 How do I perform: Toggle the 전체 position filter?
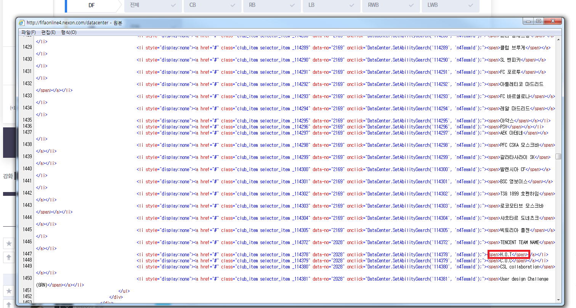(x=152, y=5)
